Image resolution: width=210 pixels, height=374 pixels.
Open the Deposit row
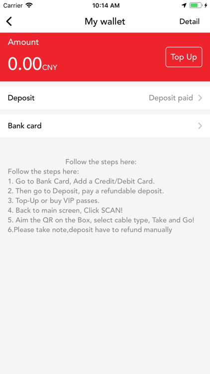105,98
